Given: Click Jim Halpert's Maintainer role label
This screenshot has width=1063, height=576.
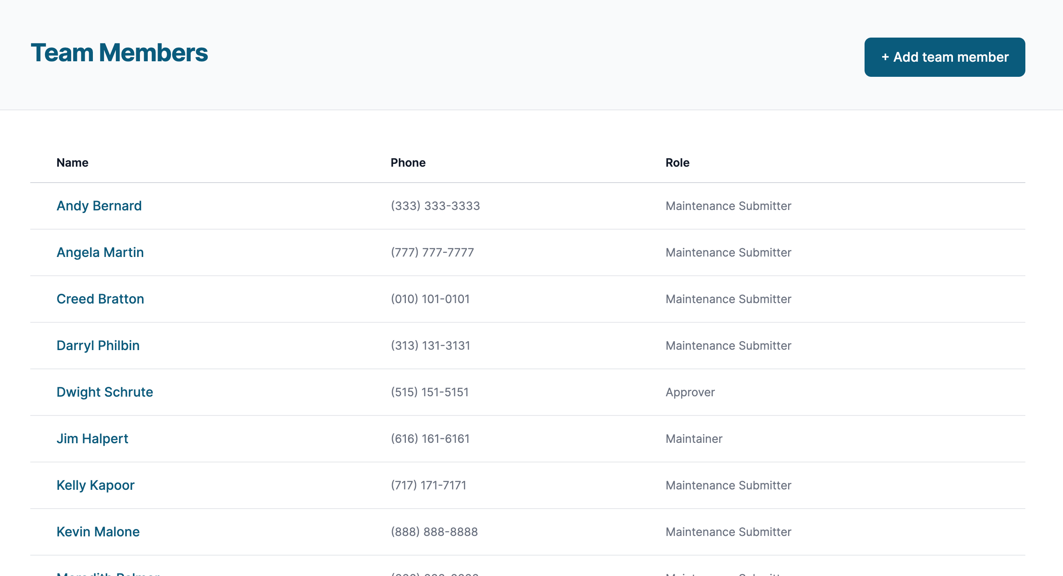Looking at the screenshot, I should coord(694,438).
